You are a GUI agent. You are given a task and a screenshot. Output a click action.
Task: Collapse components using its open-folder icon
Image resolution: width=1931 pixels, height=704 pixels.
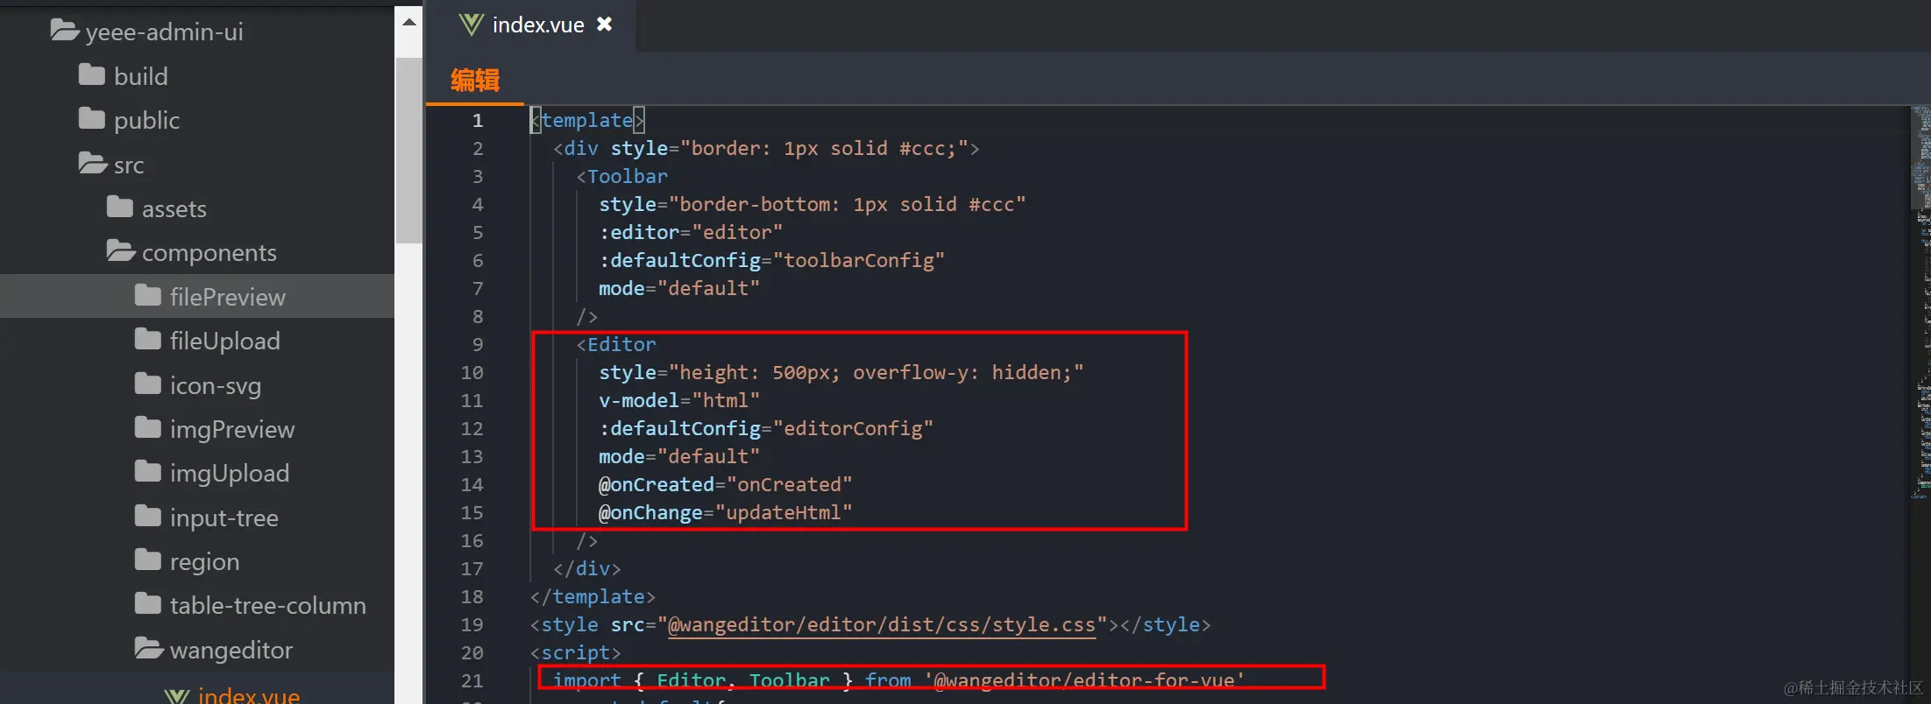coord(121,251)
